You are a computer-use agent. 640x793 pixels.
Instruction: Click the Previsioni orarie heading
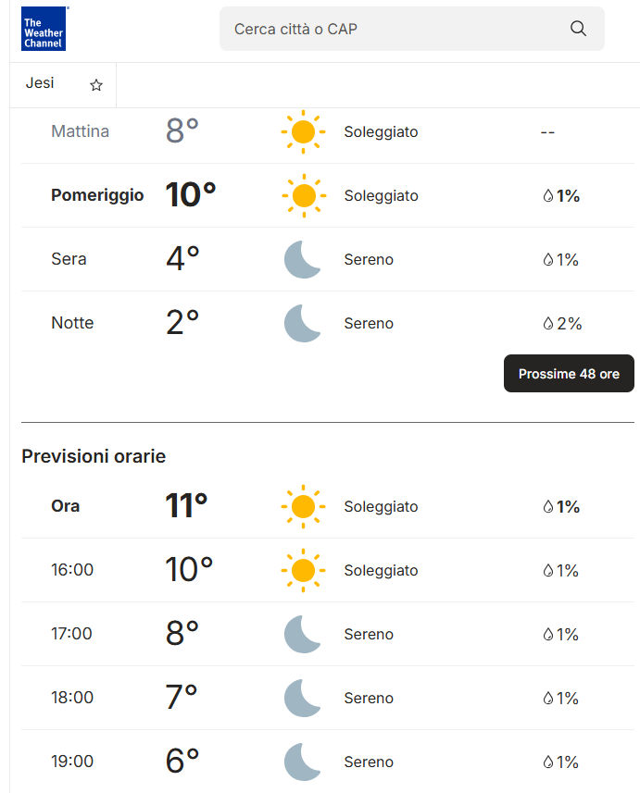click(94, 456)
